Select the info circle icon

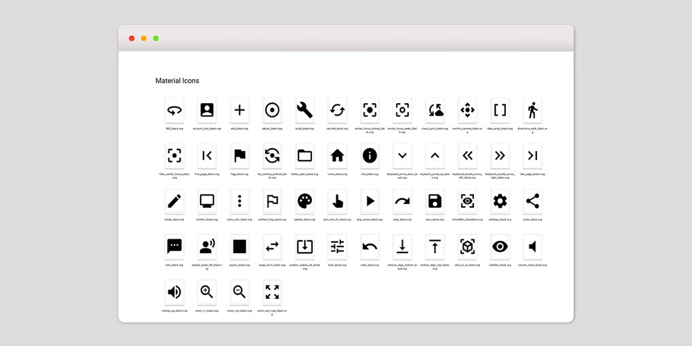point(370,156)
